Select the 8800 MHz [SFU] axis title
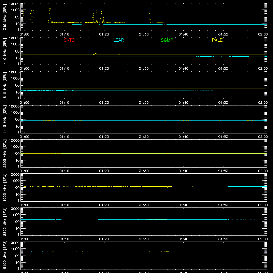Viewport: 273px width, 273px height. [5, 221]
